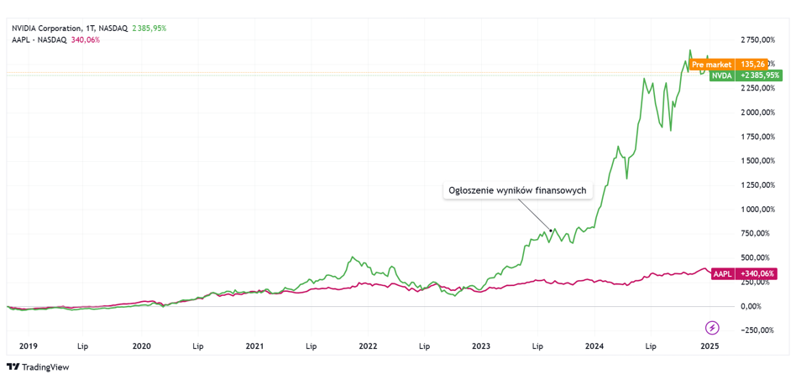796x379 pixels.
Task: Click the 2019 time axis label
Action: (x=28, y=346)
